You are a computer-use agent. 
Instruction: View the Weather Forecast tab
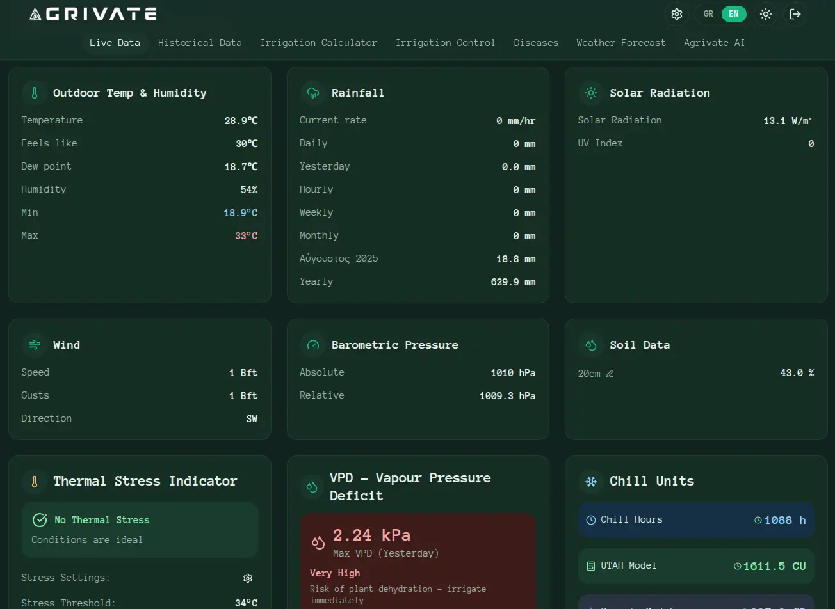click(621, 43)
